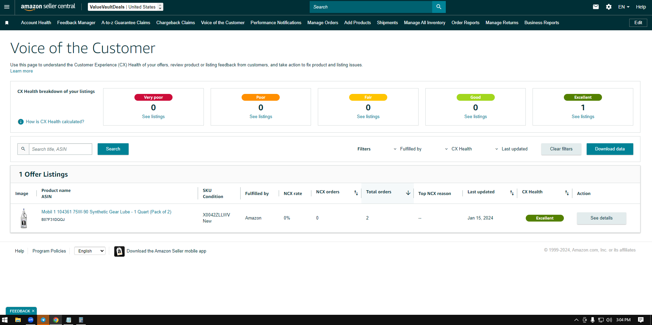Open A-to-z Guarantee Claims menu item

click(126, 23)
